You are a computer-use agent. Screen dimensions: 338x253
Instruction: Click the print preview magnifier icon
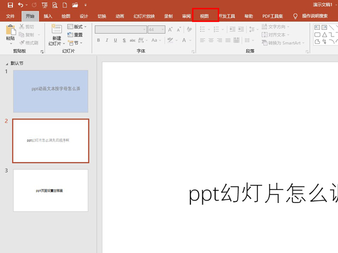coord(55,5)
